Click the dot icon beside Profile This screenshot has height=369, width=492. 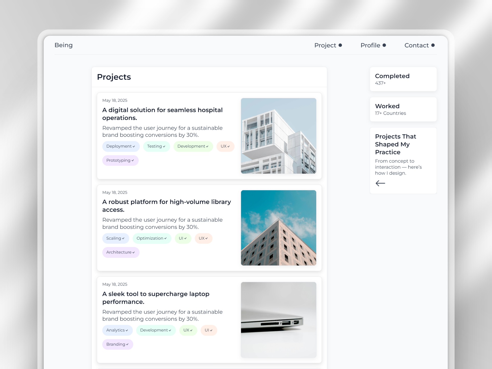pos(384,45)
